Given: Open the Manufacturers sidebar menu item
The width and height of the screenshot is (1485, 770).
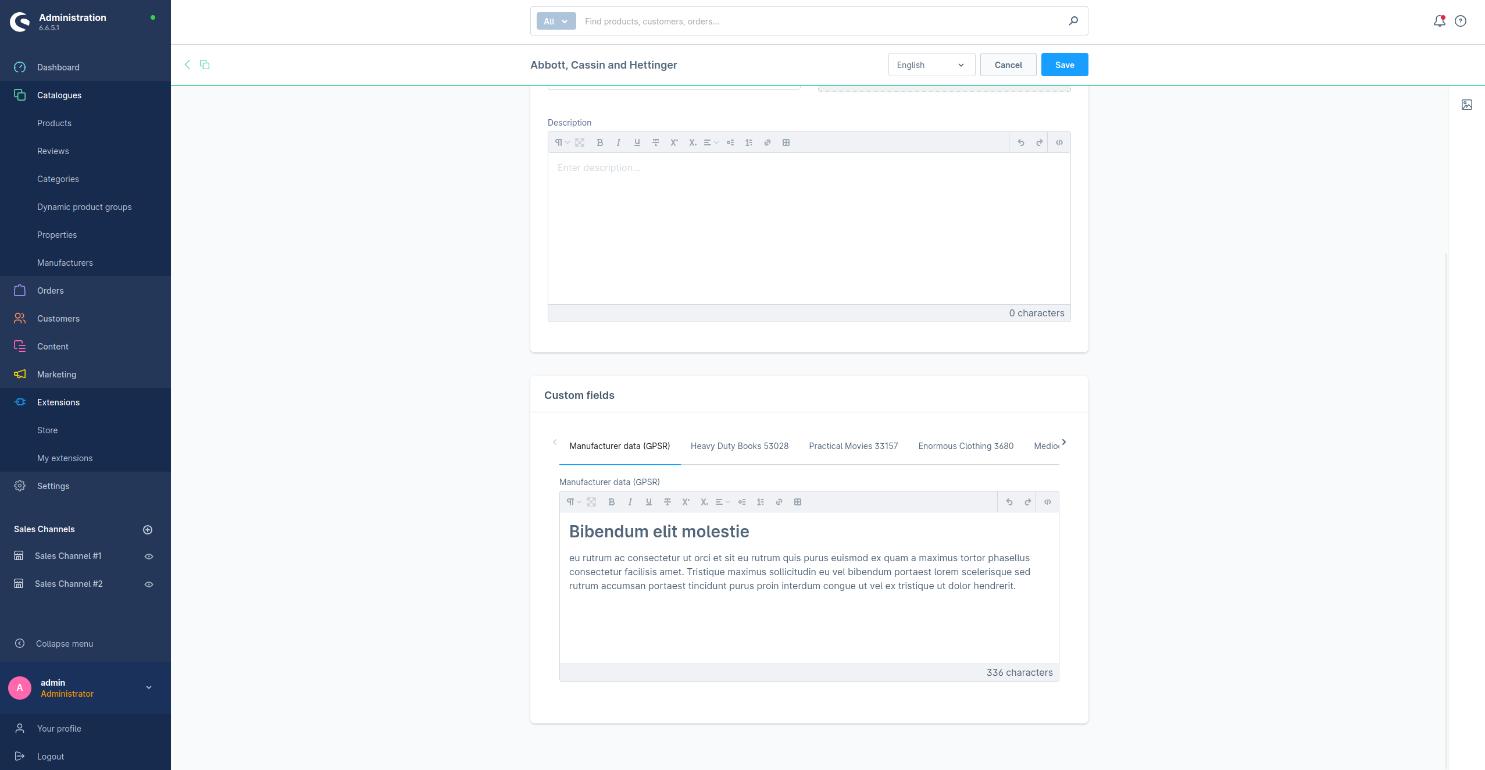Looking at the screenshot, I should [65, 262].
